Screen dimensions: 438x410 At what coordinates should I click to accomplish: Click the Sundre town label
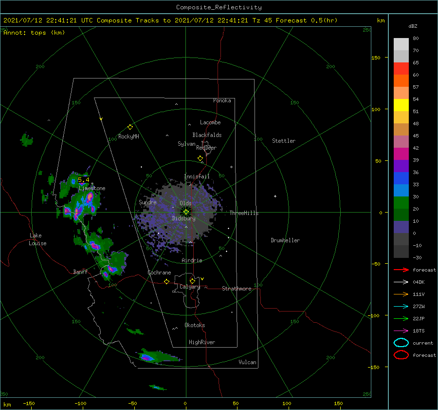[147, 202]
